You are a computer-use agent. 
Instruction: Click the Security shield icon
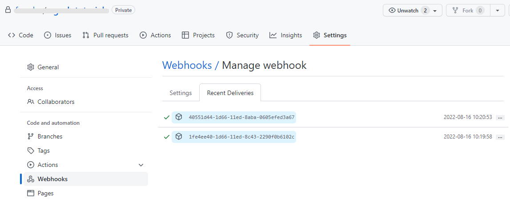point(229,35)
